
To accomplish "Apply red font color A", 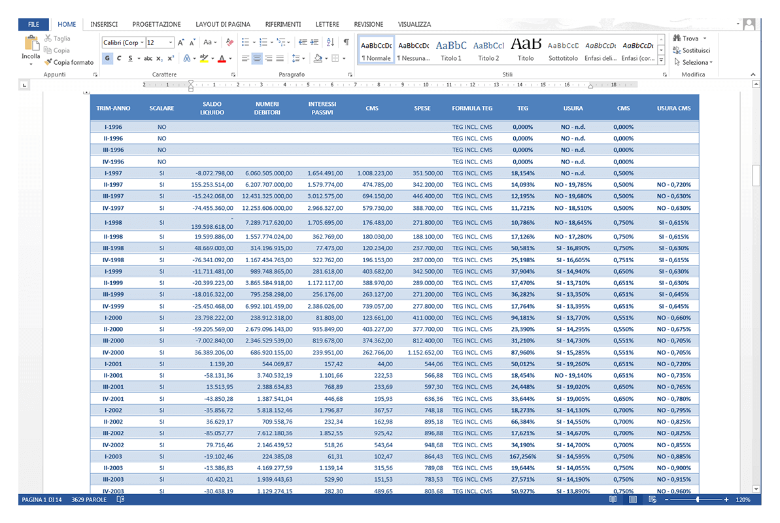I will [x=222, y=58].
